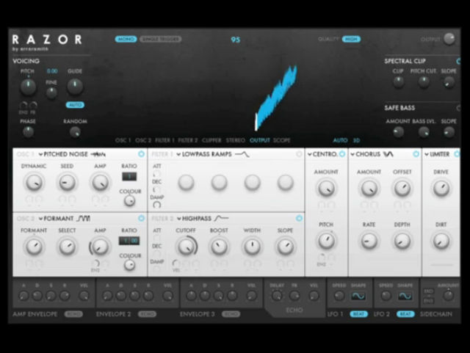Click the GLIDE knob

point(75,86)
